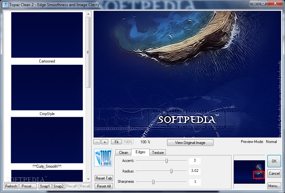Zoom in with the plus button
This screenshot has height=193, width=285.
105,142
